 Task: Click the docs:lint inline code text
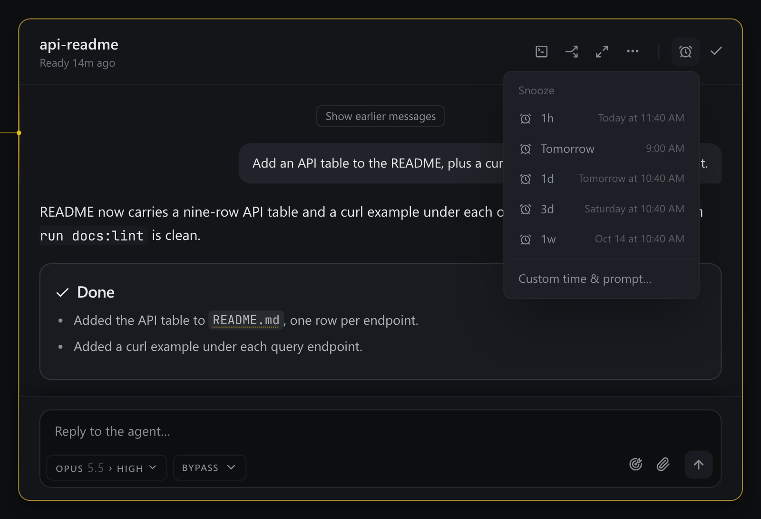coord(107,236)
